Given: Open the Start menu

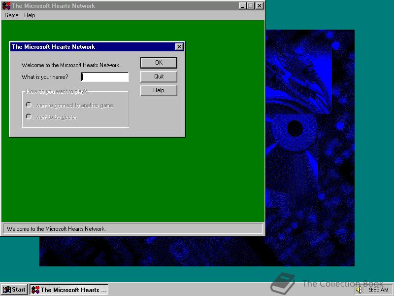Looking at the screenshot, I should click(14, 290).
